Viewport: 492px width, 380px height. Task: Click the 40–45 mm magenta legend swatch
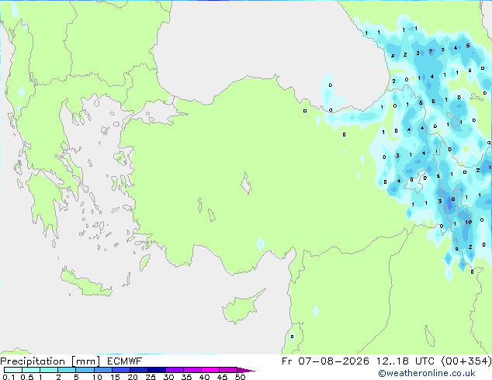click(210, 370)
